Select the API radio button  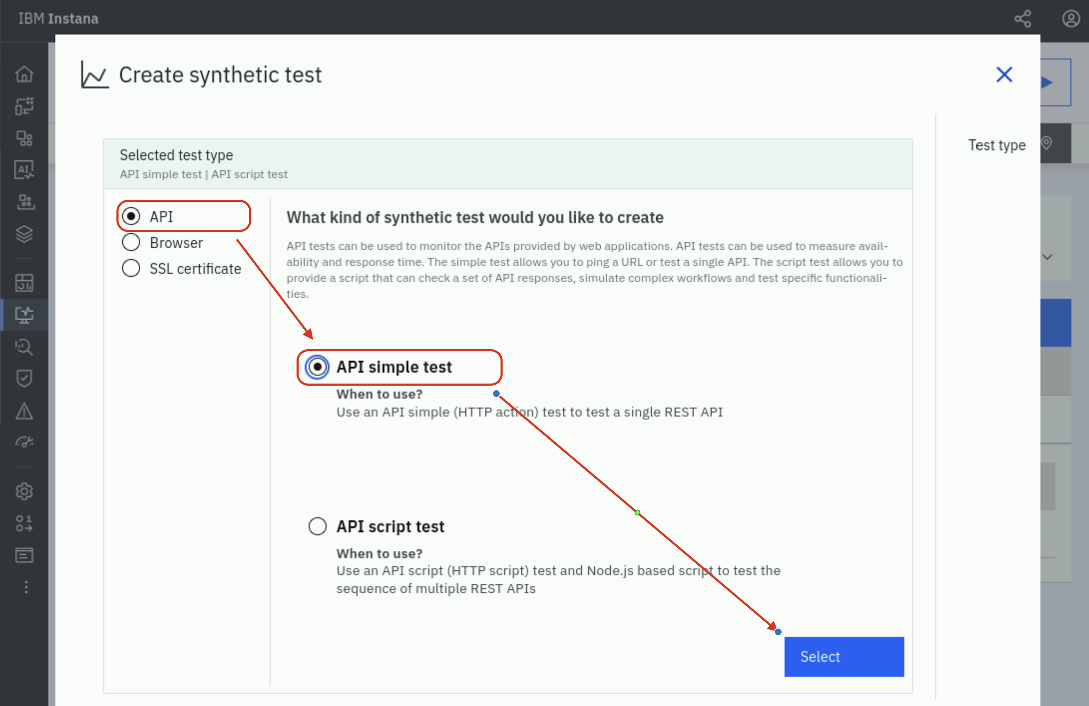(132, 216)
